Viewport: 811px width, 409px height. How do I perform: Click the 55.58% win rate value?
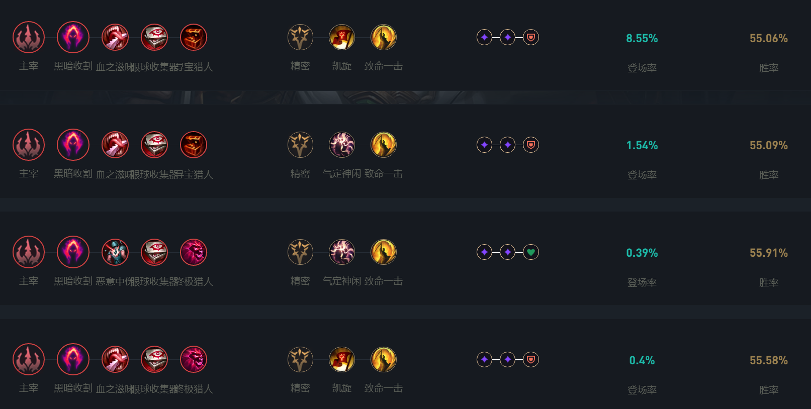pos(769,360)
